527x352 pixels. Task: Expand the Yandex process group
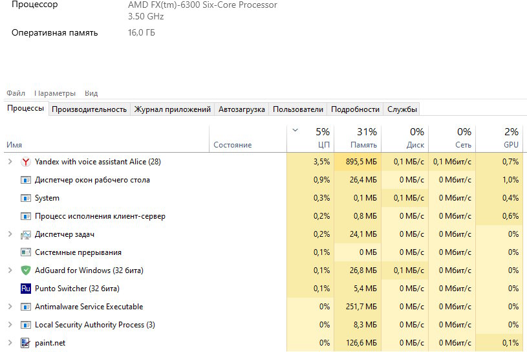pos(10,162)
